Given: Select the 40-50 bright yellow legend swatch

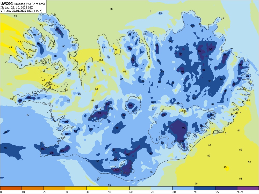Looking at the screenshot, I should [97, 188].
